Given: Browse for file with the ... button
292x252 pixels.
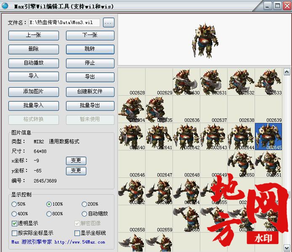Looking at the screenshot, I should click(x=109, y=23).
